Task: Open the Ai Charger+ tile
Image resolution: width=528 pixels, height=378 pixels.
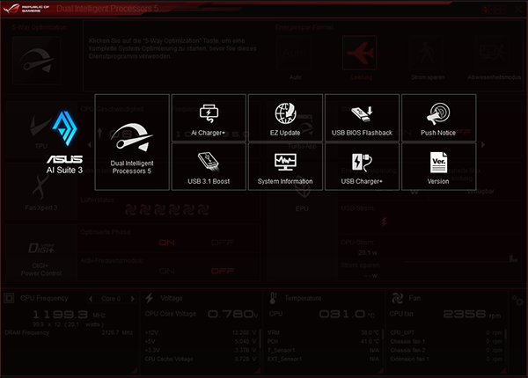Action: pos(209,118)
